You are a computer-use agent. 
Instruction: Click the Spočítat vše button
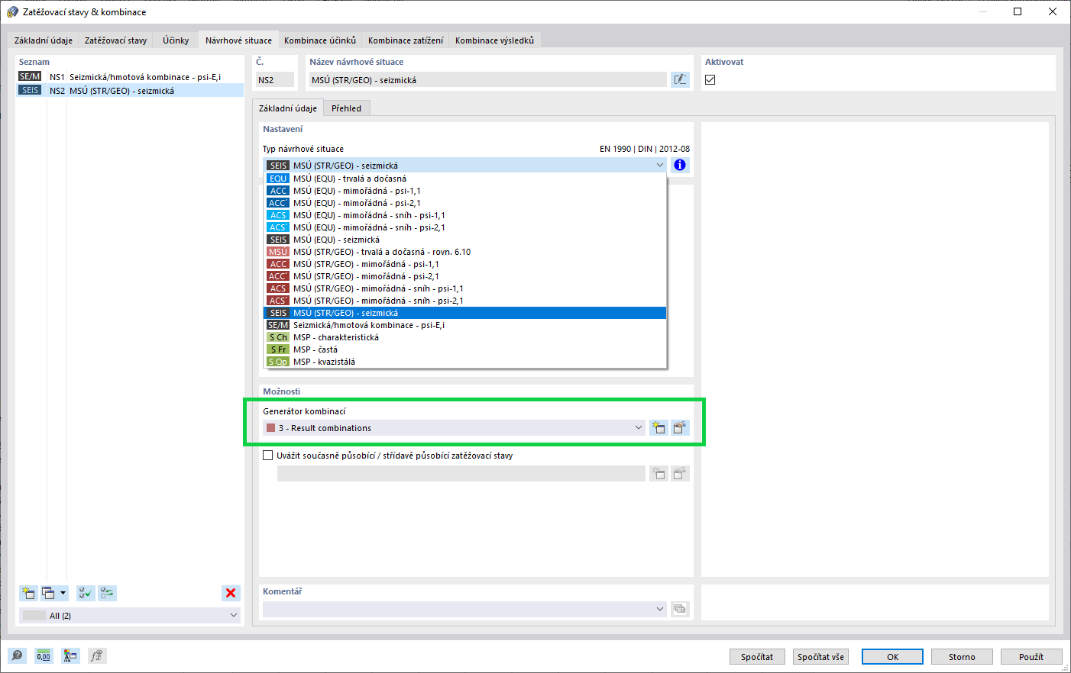tap(821, 657)
